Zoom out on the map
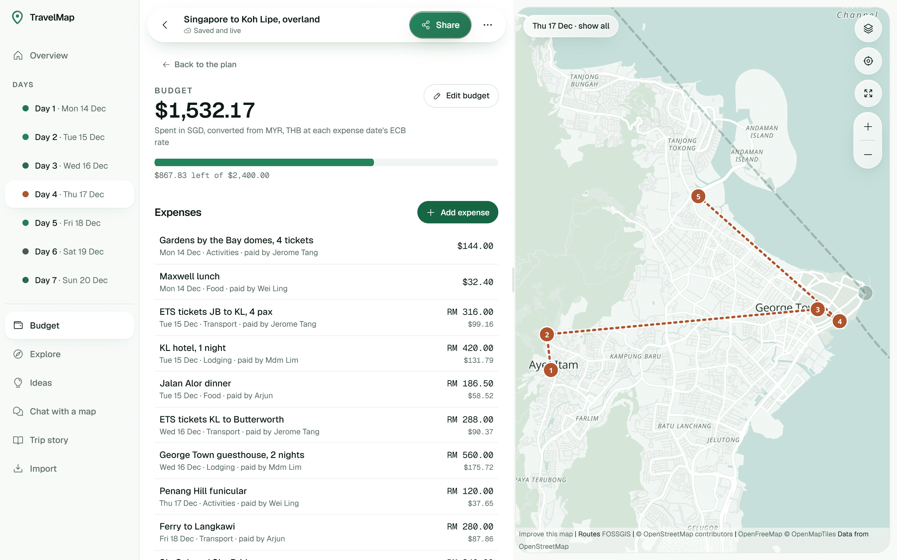This screenshot has height=560, width=897. click(867, 154)
